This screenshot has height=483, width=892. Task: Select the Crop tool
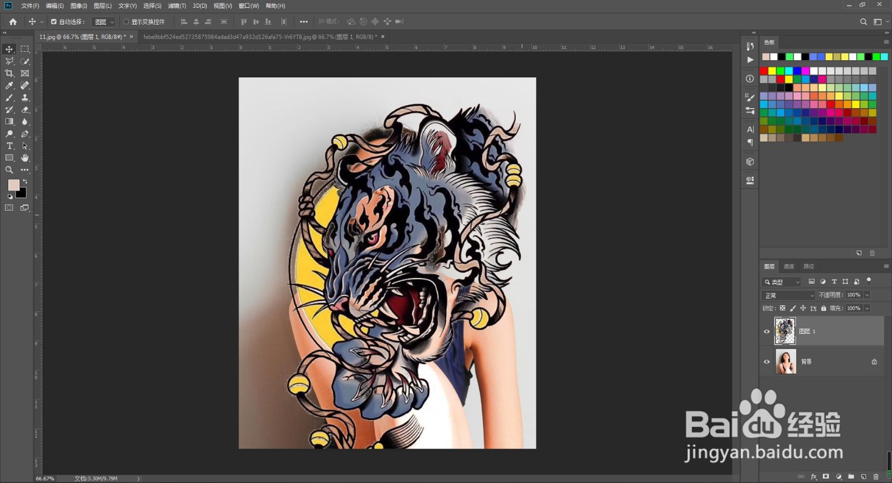[x=9, y=73]
